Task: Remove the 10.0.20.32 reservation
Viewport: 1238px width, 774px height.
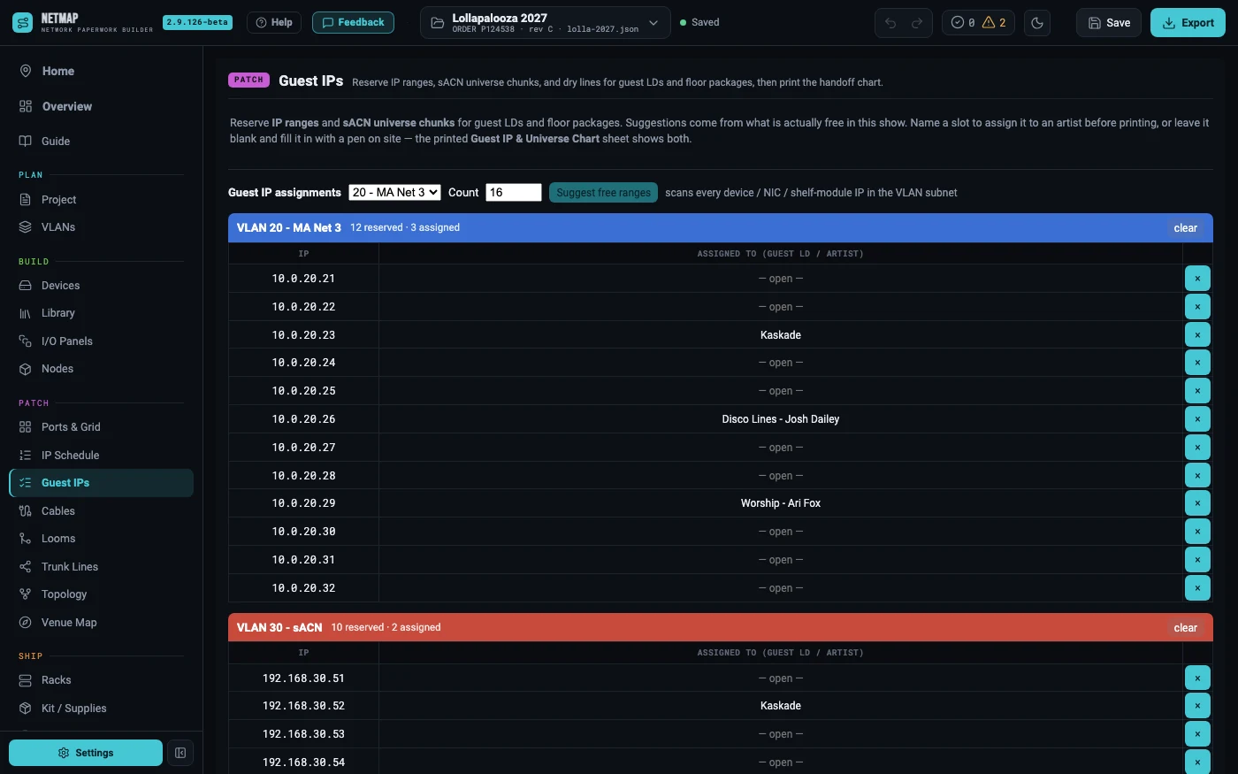Action: (1197, 588)
